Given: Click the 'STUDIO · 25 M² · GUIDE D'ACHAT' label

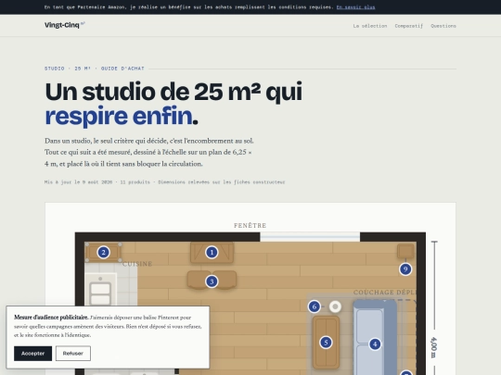Looking at the screenshot, I should [95, 69].
